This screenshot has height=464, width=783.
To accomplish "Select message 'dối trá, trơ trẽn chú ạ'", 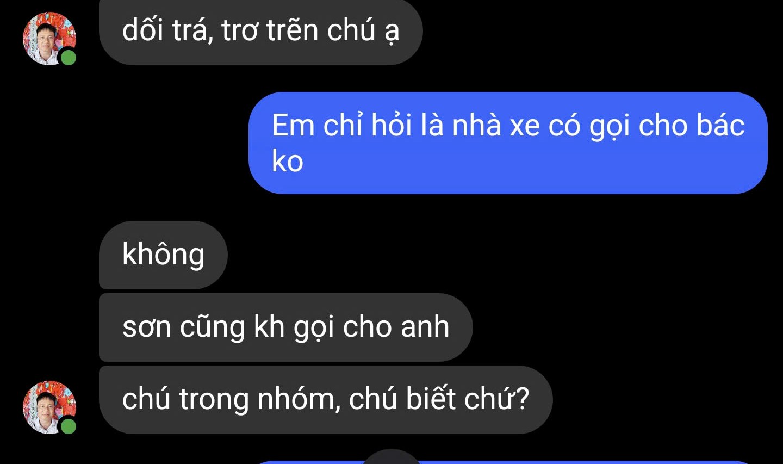I will pos(261,32).
